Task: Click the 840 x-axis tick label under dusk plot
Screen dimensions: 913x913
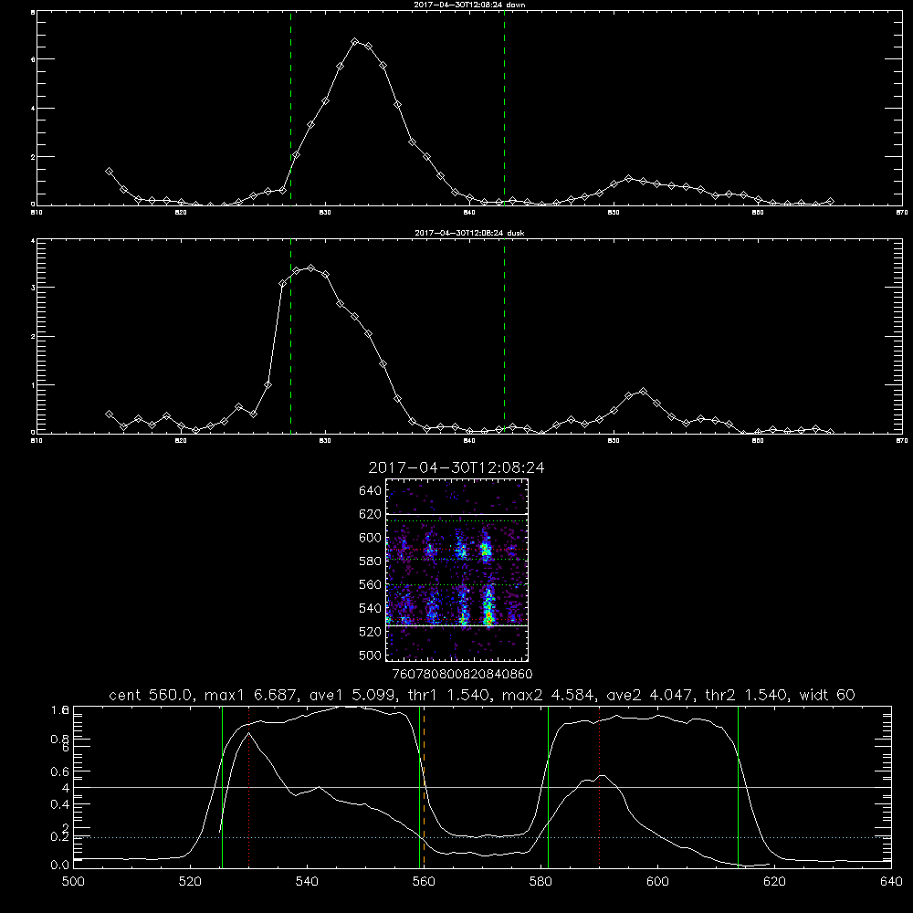Action: (469, 441)
